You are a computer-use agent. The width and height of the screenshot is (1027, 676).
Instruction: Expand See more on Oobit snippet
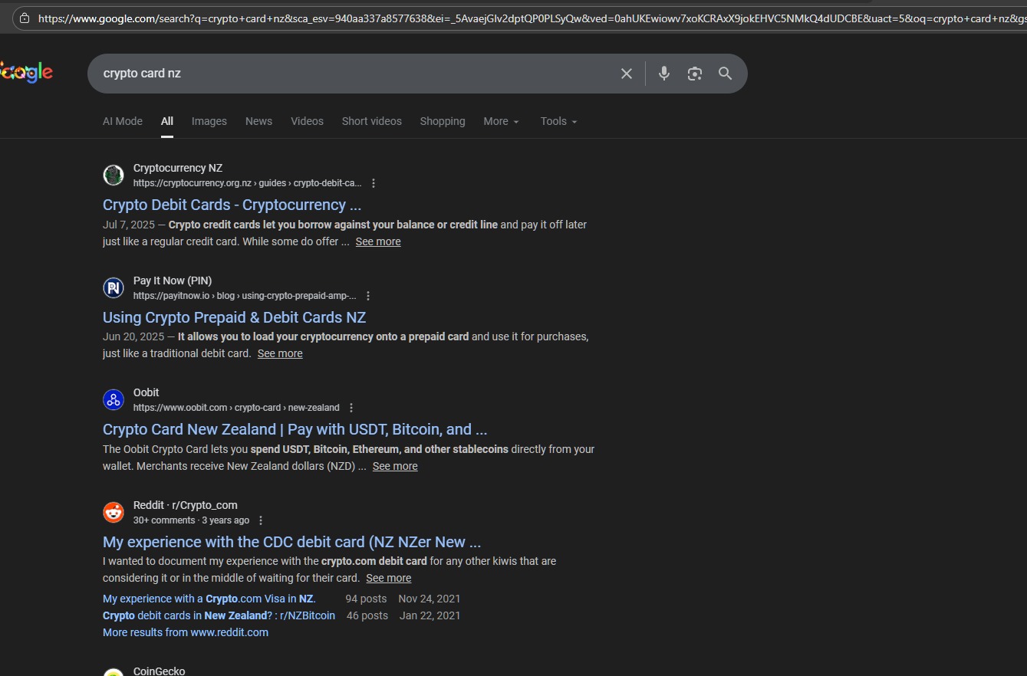click(x=395, y=466)
